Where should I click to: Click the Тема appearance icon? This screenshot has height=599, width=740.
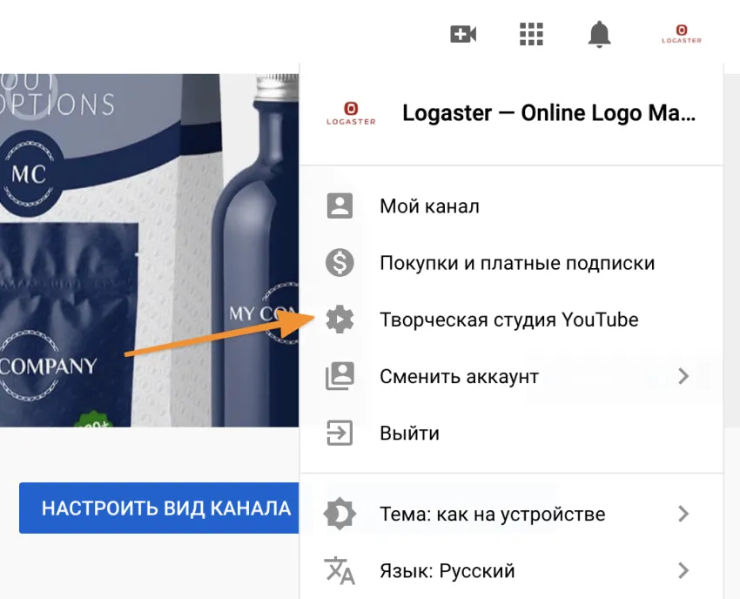340,514
